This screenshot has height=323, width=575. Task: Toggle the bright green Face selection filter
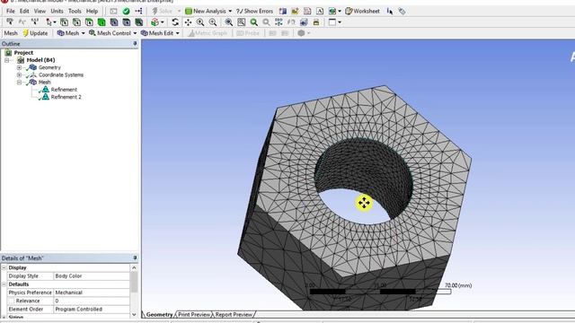[102, 22]
